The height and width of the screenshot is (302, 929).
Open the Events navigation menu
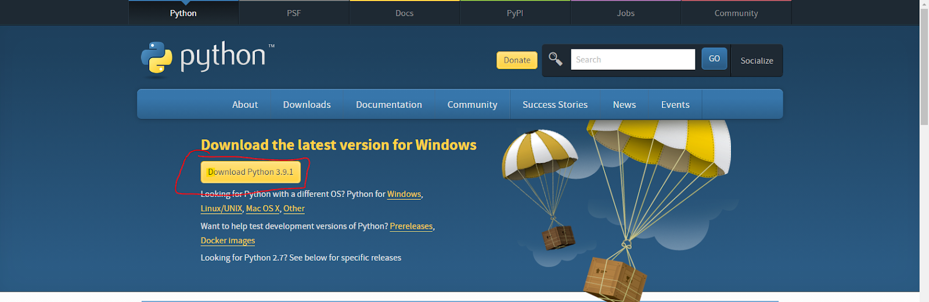pyautogui.click(x=675, y=105)
